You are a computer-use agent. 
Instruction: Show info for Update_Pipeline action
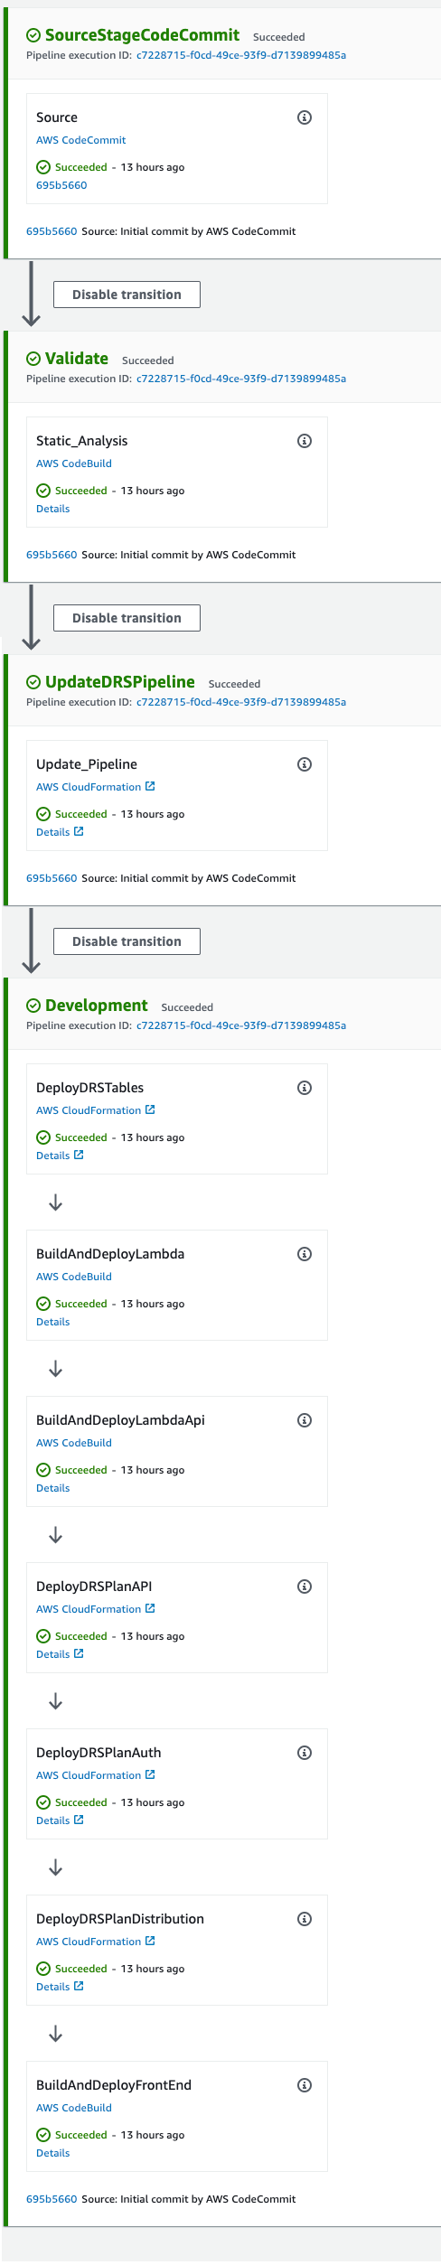click(x=305, y=764)
